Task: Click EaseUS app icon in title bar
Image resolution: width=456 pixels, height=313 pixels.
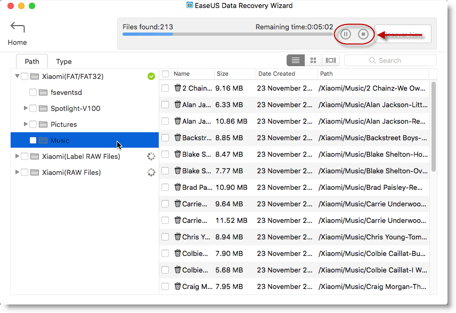Action: [190, 5]
